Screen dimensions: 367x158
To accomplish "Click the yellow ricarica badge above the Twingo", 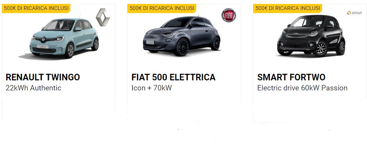I will 36,8.
